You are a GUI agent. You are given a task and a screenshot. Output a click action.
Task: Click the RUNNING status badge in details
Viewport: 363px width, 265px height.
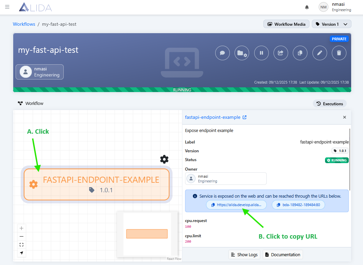337,160
